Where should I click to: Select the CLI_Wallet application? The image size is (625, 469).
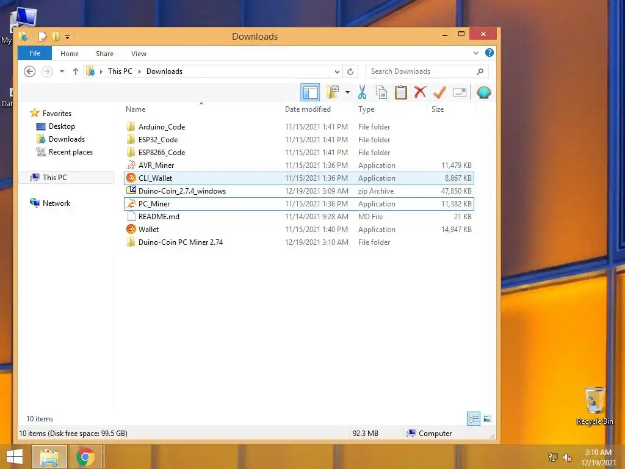coord(299,178)
